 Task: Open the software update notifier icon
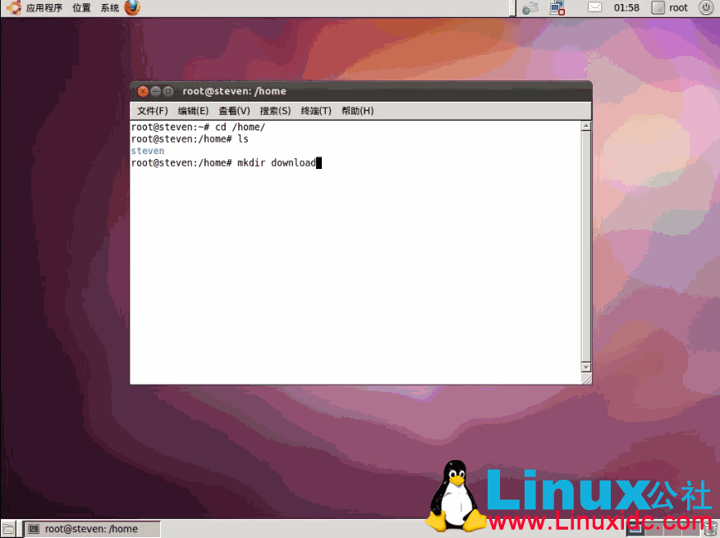coord(530,7)
